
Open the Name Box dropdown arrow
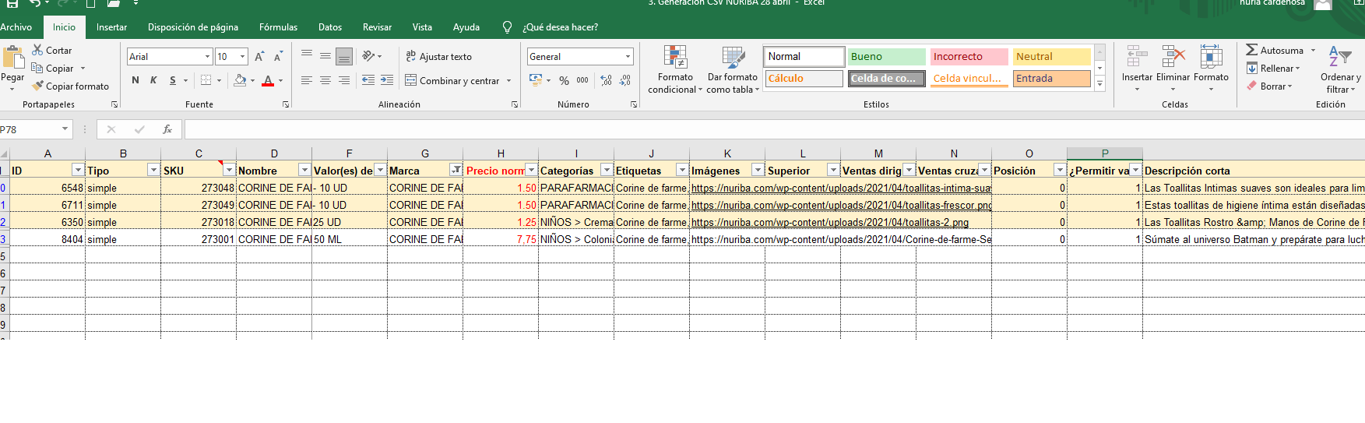pos(65,129)
